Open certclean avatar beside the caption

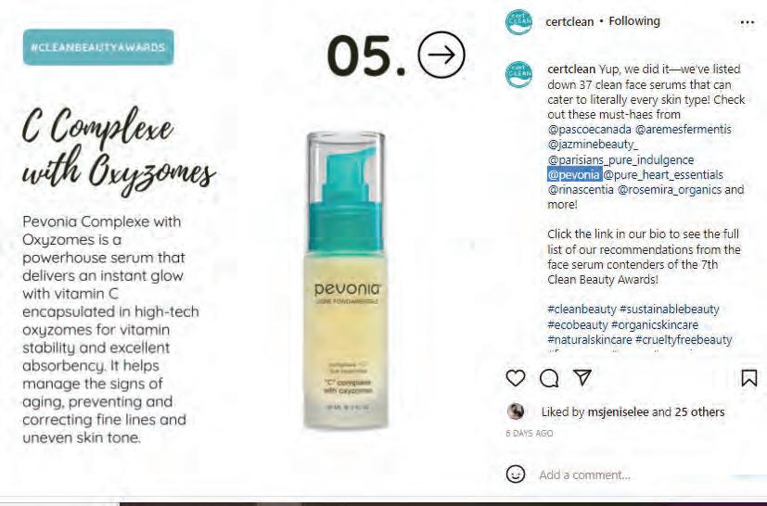tap(518, 74)
